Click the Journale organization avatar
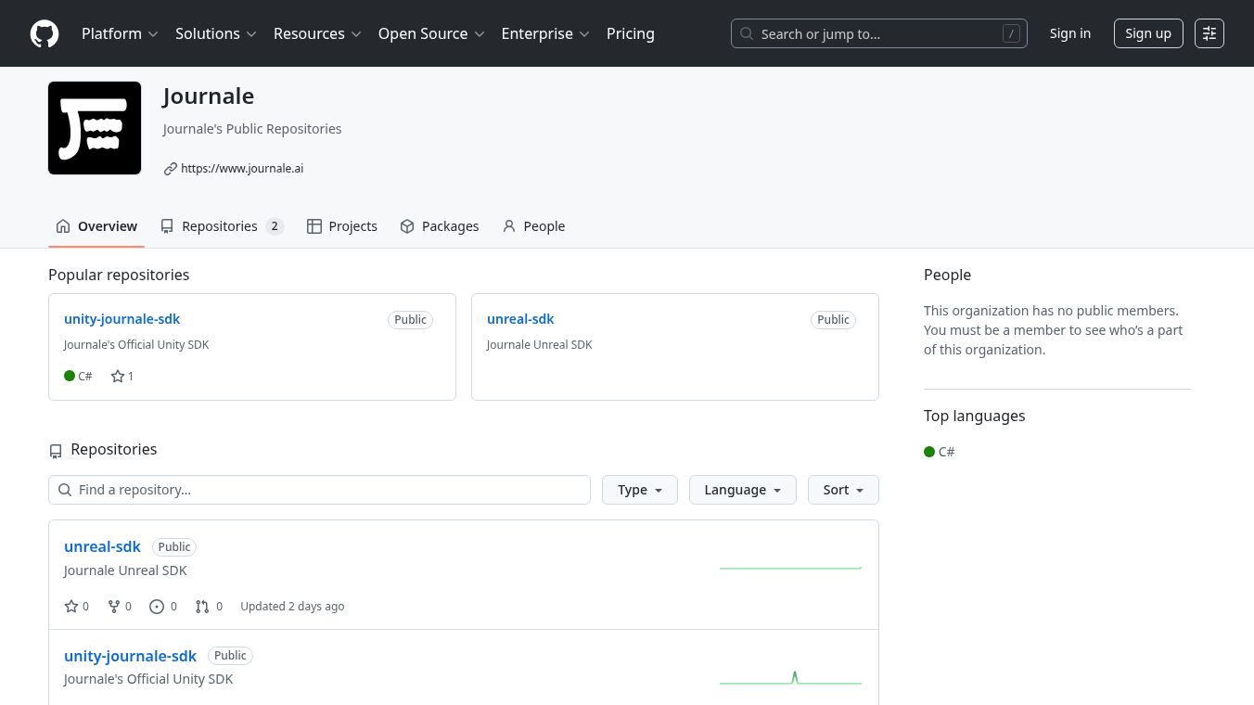The width and height of the screenshot is (1254, 705). pyautogui.click(x=95, y=128)
